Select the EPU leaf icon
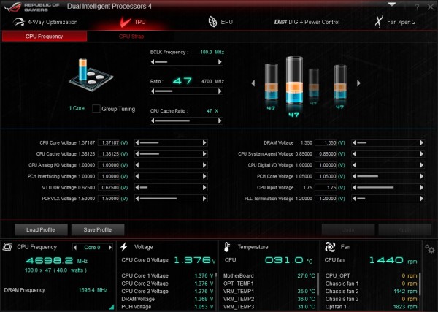This screenshot has width=438, height=312. 212,22
